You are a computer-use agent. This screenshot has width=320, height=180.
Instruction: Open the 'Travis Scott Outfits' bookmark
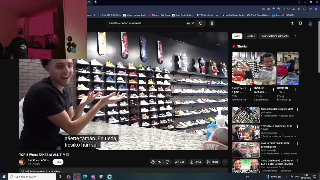pos(182,15)
